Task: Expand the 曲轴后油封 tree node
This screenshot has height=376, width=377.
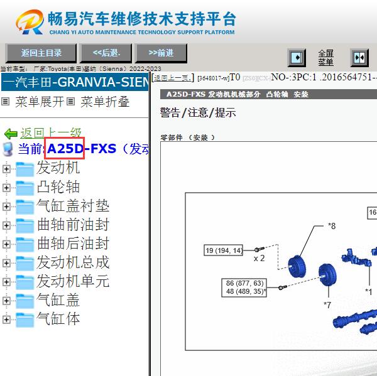Action: click(x=6, y=244)
